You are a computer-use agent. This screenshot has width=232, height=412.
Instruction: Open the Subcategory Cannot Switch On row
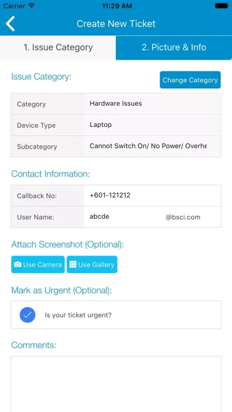pyautogui.click(x=116, y=146)
